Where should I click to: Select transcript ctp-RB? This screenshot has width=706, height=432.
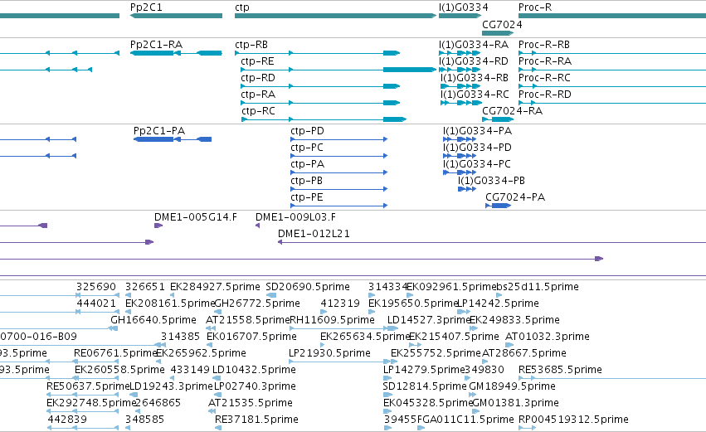point(251,45)
